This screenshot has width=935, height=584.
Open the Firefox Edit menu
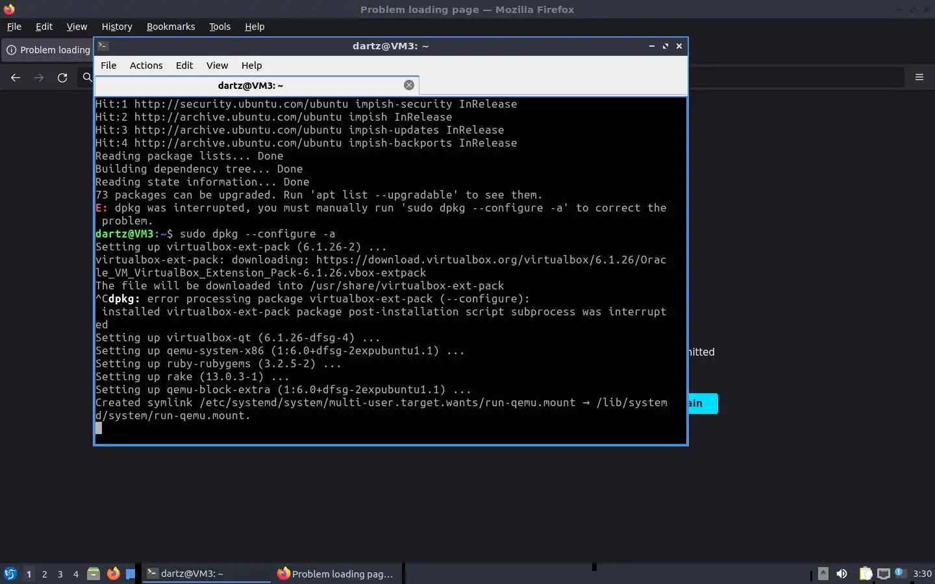pos(44,27)
